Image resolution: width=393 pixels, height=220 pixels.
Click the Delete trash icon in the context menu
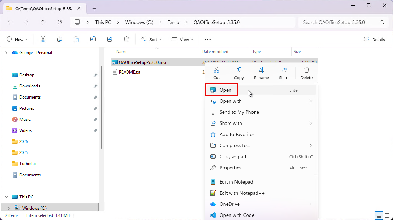click(x=306, y=73)
